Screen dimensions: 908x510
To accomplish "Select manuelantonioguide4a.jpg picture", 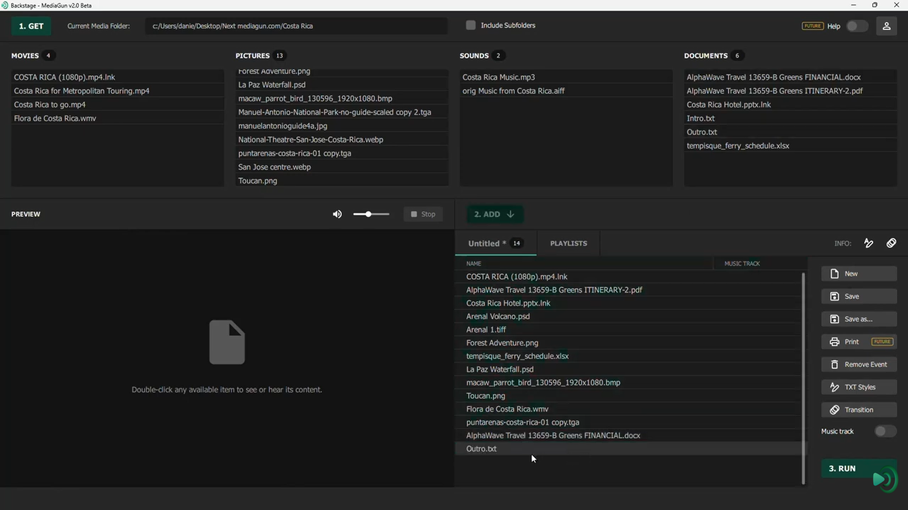I will (x=342, y=126).
